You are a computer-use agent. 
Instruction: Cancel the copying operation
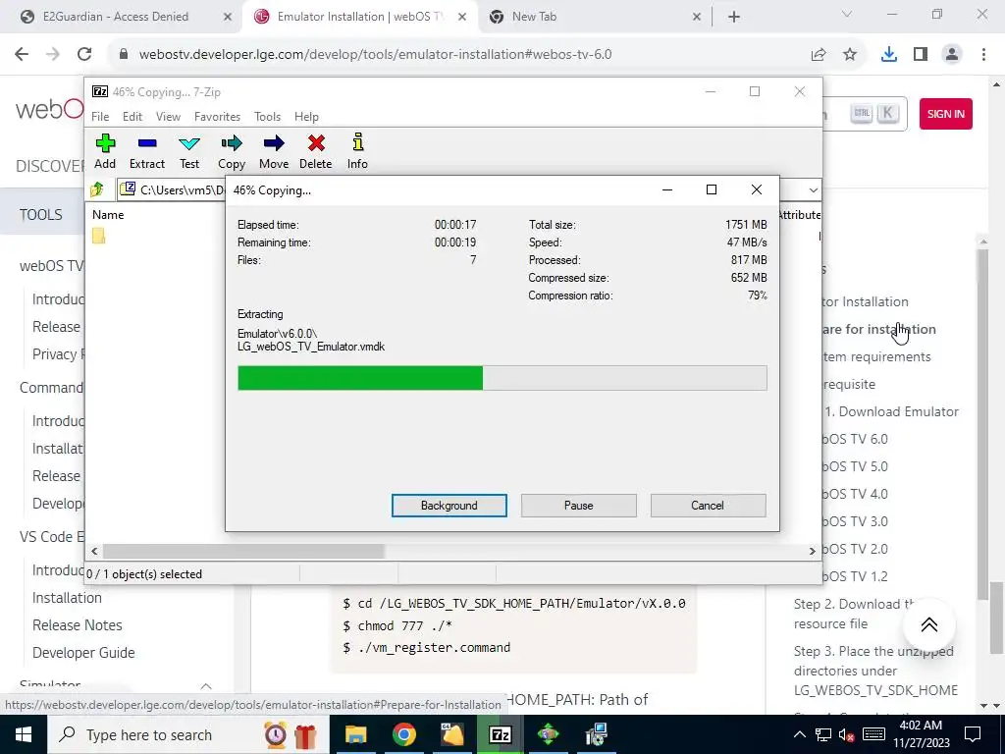coord(708,506)
